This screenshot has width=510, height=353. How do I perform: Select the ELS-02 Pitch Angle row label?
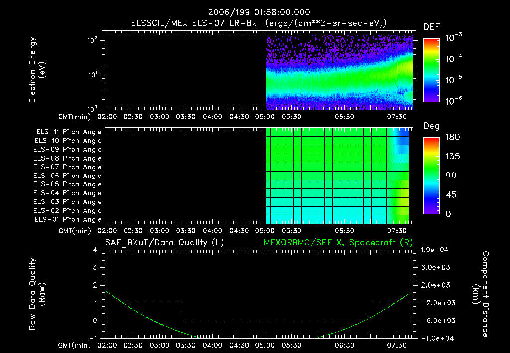(67, 211)
